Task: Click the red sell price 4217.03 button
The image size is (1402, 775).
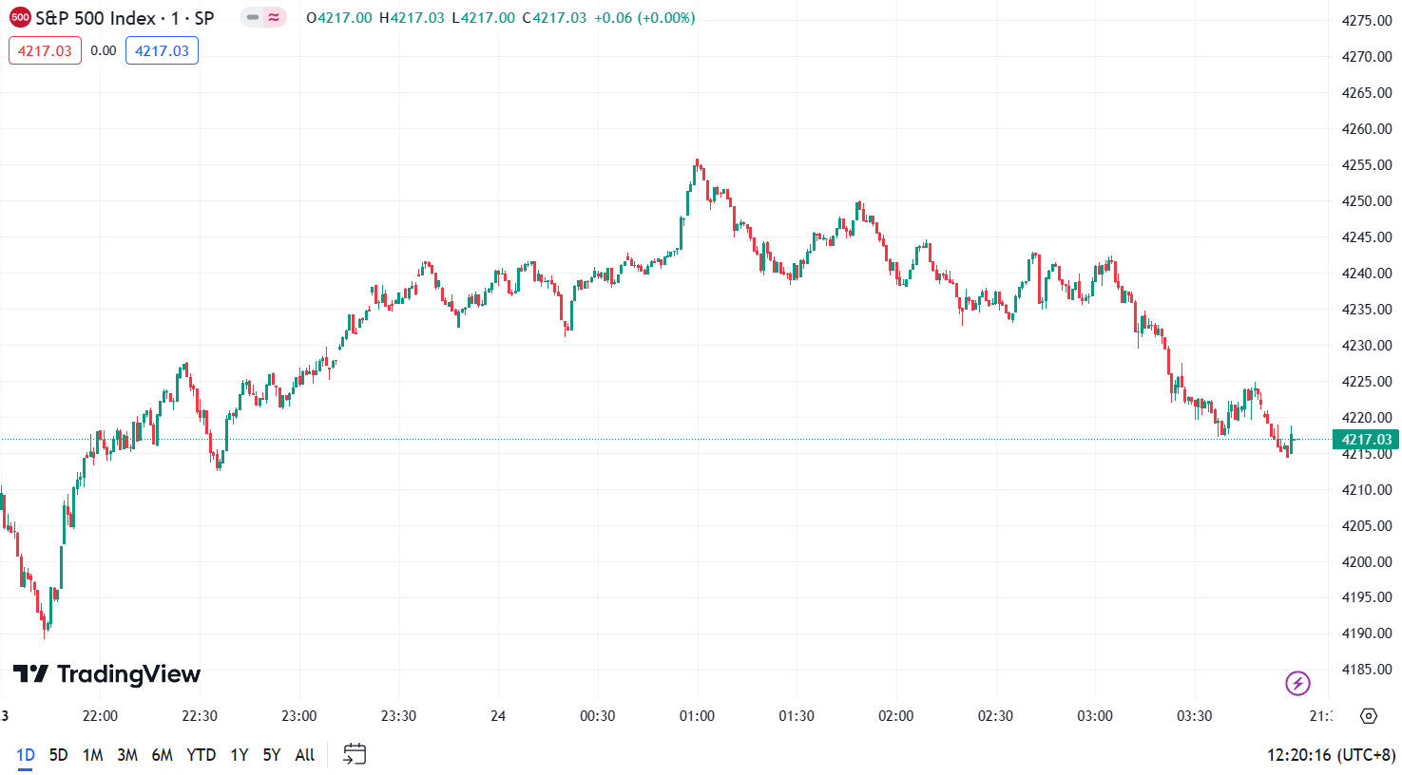Action: click(x=45, y=51)
